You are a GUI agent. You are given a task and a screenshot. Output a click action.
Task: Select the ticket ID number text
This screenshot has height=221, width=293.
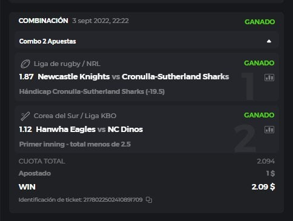point(113,200)
